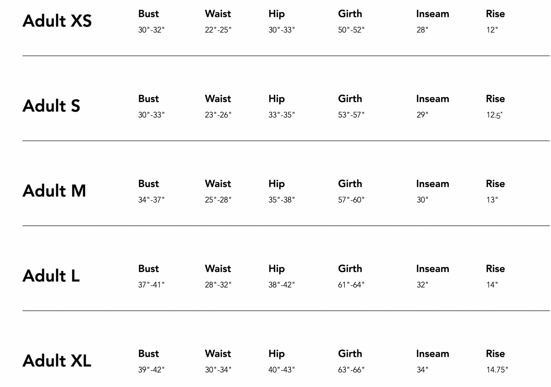Click Adult S rise value 12.5"

[494, 115]
